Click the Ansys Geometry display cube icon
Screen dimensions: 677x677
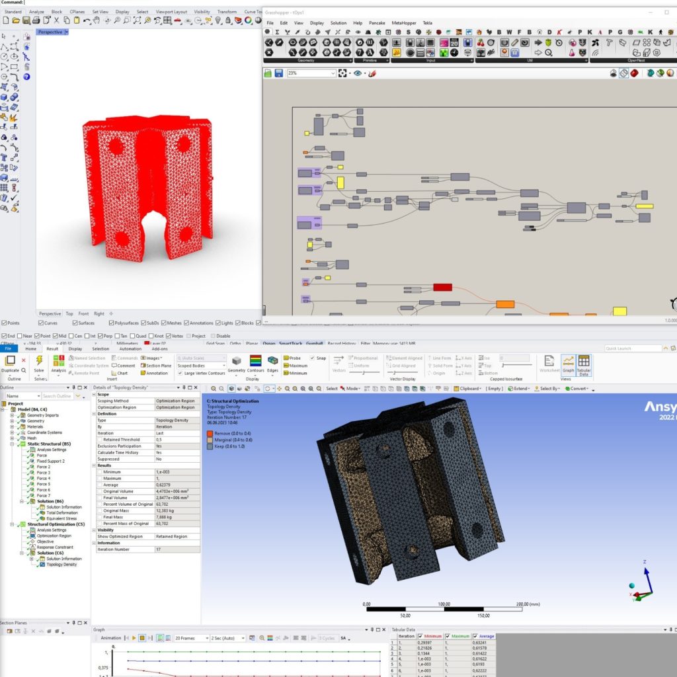(236, 360)
